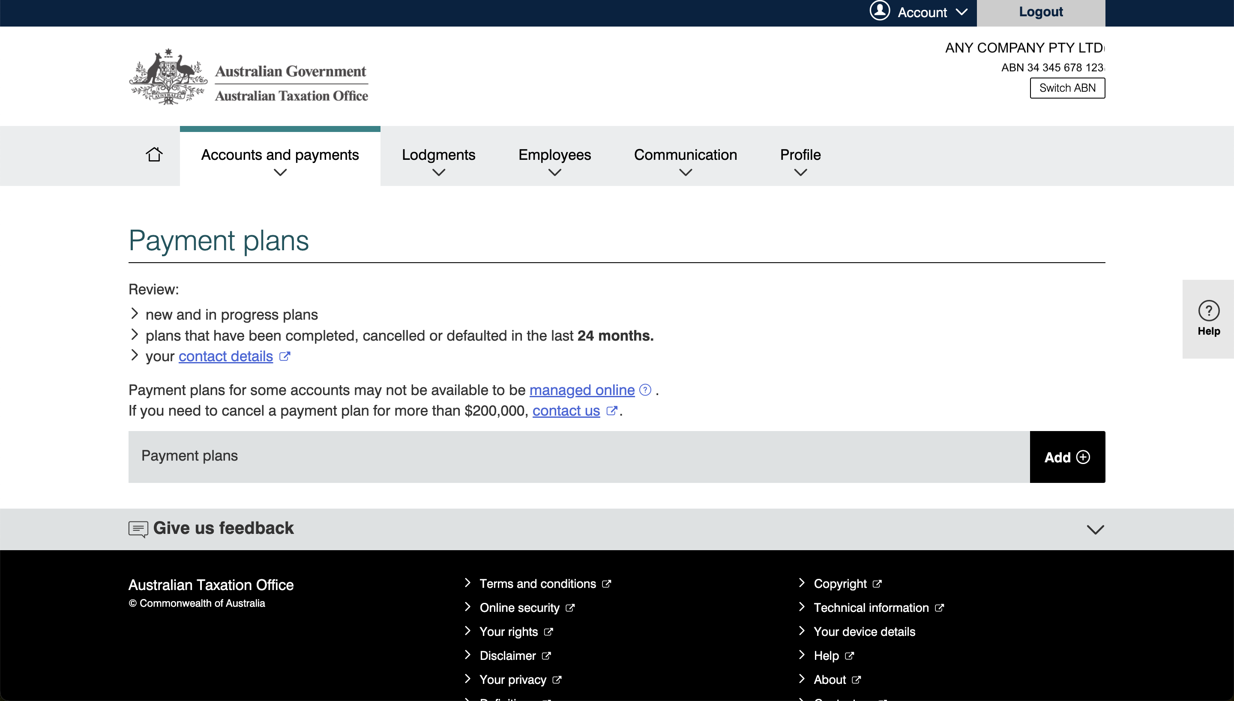The height and width of the screenshot is (701, 1234).
Task: Click the Account user profile icon
Action: (880, 12)
